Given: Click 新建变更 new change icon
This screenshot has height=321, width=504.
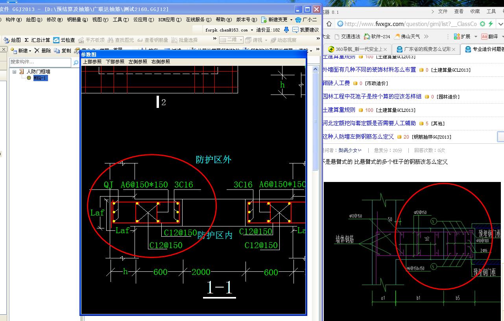Looking at the screenshot, I should [275, 19].
